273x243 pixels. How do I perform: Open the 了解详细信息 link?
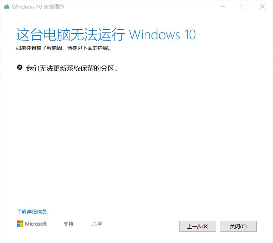pos(32,212)
